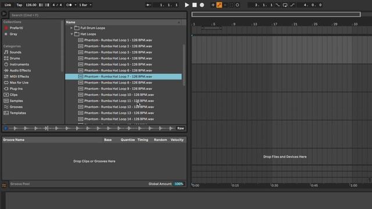Open the 1 Bar quantization dropdown

[x=85, y=5]
